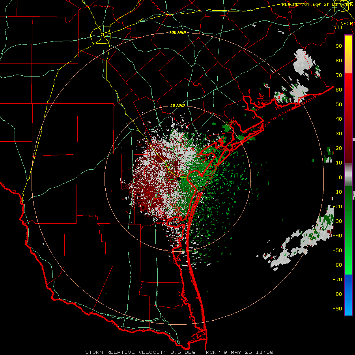Screen dimensions: 355x355
Task: Click the '[KT]' units label
Action: point(337,27)
